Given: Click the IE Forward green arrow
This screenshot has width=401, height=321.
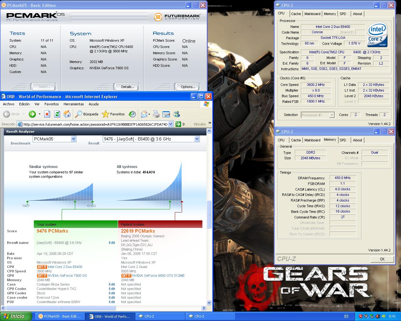Looking at the screenshot, I should click(32, 114).
